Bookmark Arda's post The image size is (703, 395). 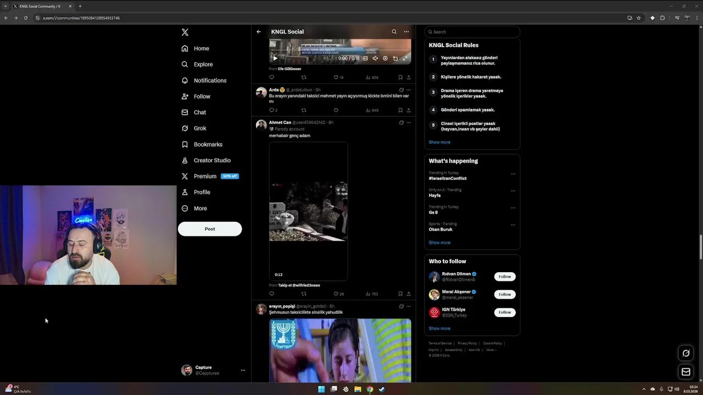click(x=400, y=110)
